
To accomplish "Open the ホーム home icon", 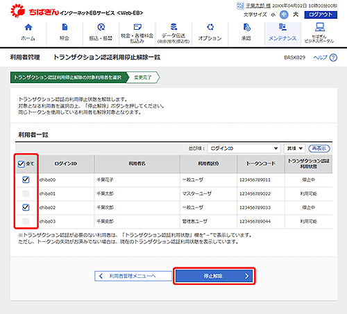I will tap(28, 27).
